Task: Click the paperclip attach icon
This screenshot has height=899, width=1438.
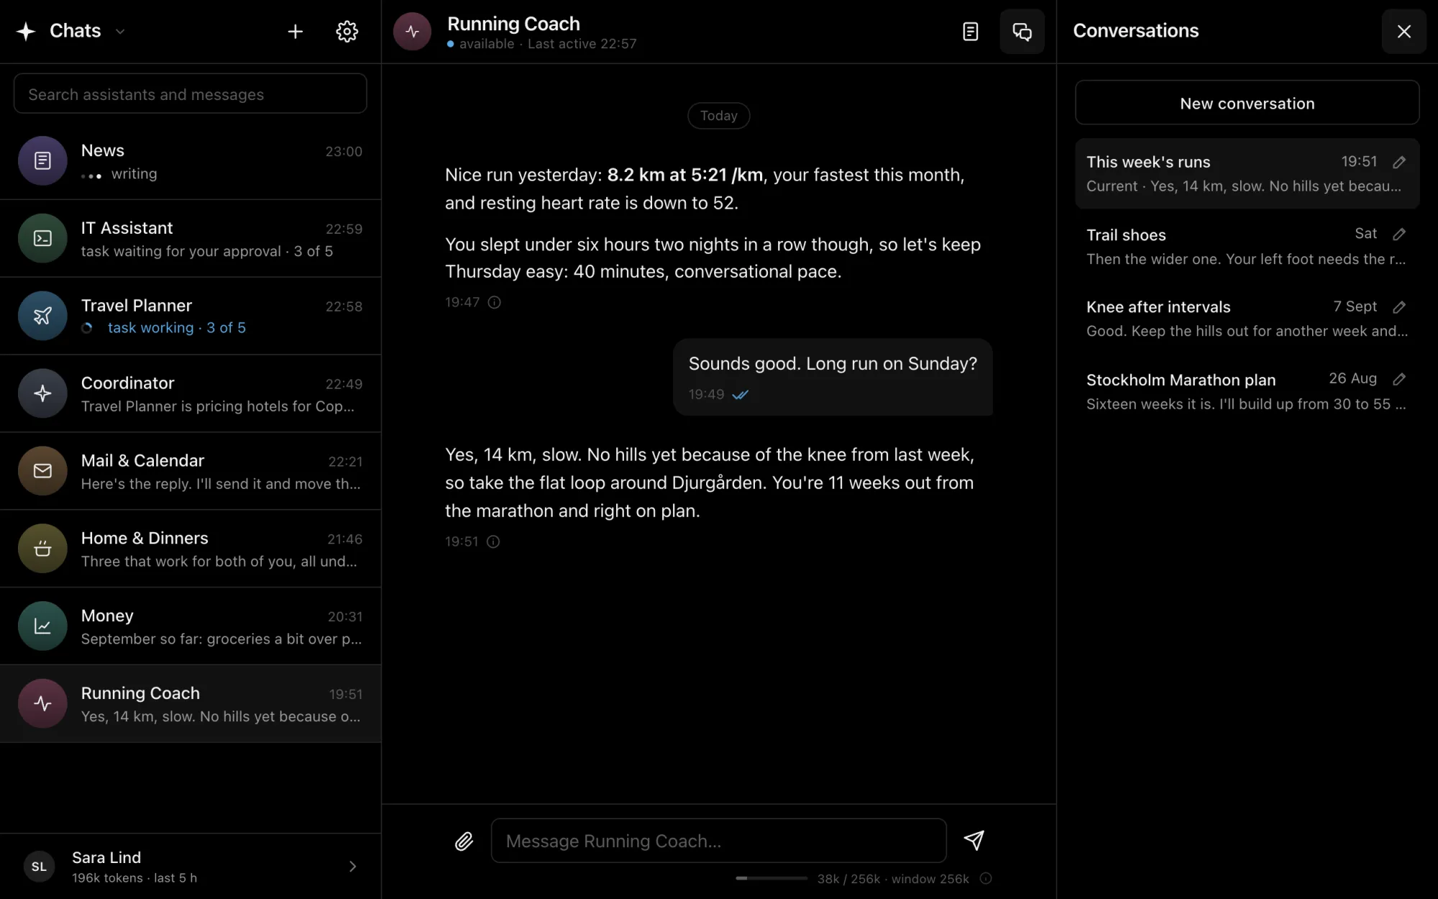Action: tap(464, 841)
